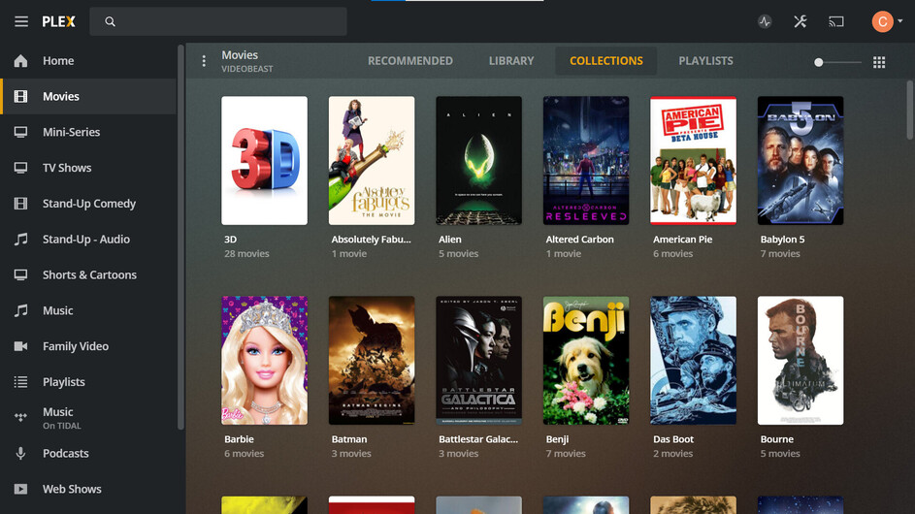
Task: Open the Das Boot collection poster
Action: [693, 360]
